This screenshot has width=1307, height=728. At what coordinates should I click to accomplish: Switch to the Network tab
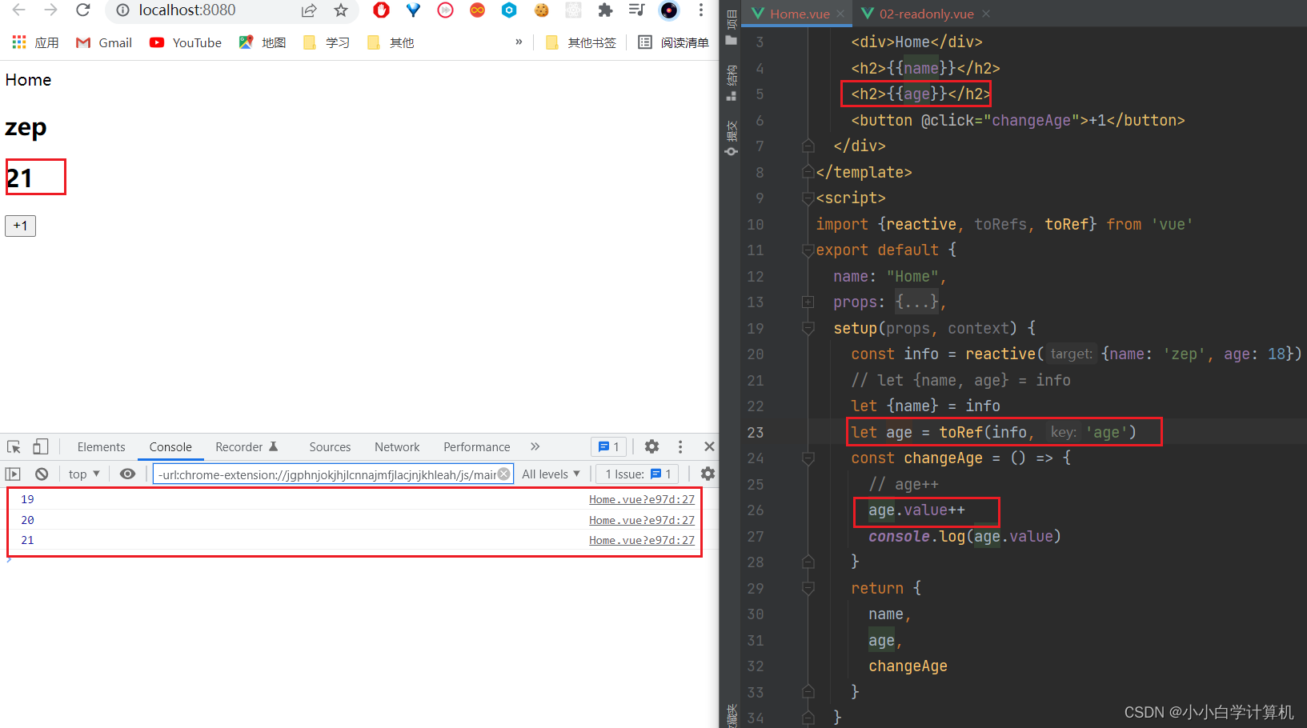tap(397, 447)
